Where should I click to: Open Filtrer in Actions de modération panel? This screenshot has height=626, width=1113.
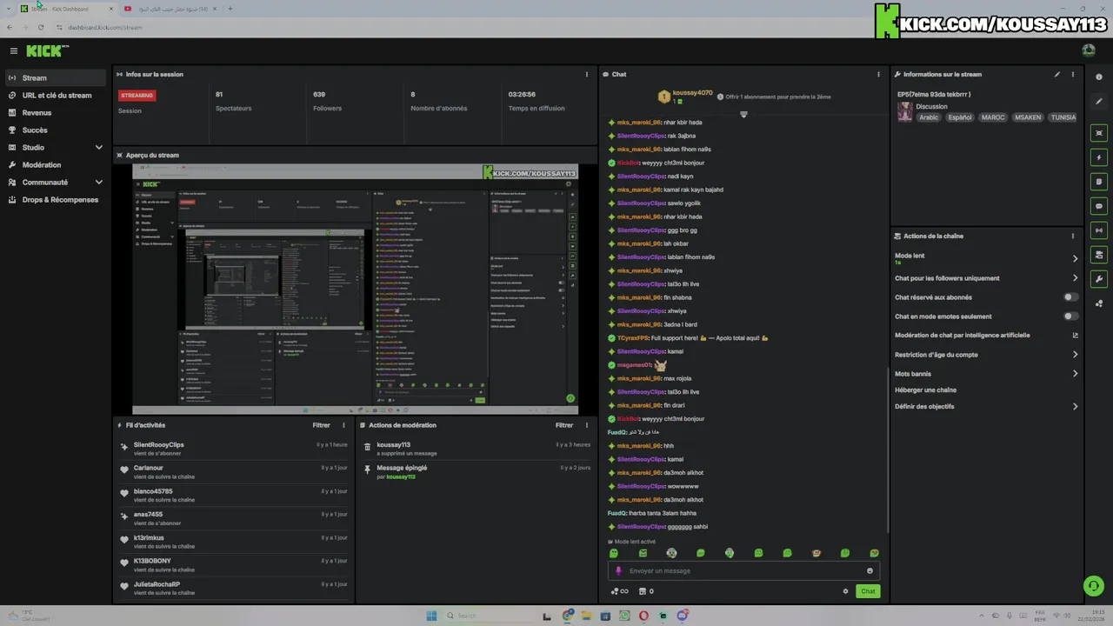click(x=564, y=425)
